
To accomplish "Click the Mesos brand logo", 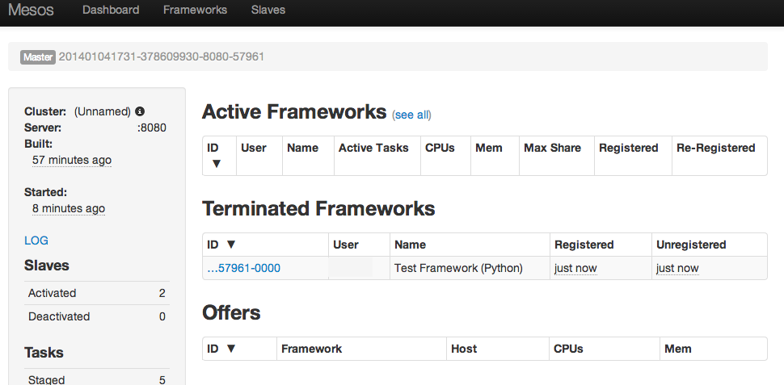I will tap(30, 10).
